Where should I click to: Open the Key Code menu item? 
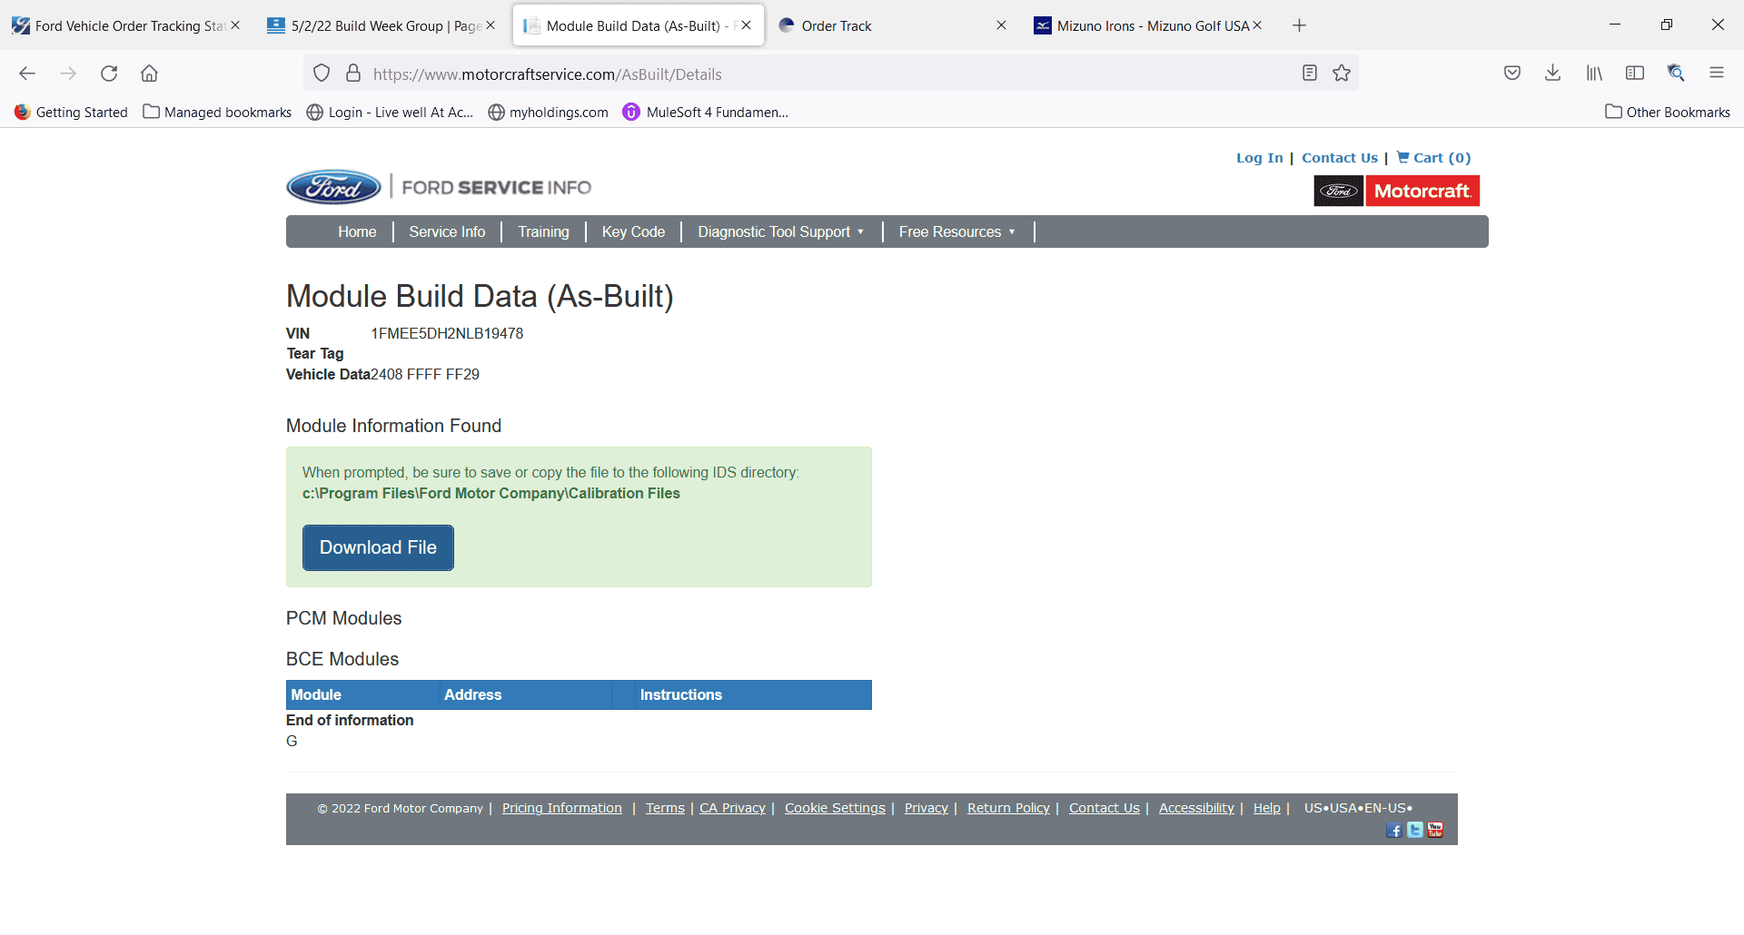[633, 232]
